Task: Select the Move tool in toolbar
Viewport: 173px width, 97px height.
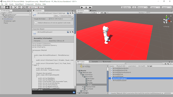Action: pyautogui.click(x=7, y=7)
